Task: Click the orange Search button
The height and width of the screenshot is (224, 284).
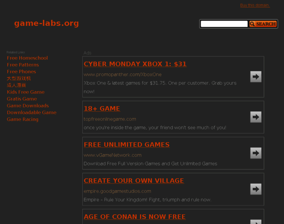Action: click(263, 24)
